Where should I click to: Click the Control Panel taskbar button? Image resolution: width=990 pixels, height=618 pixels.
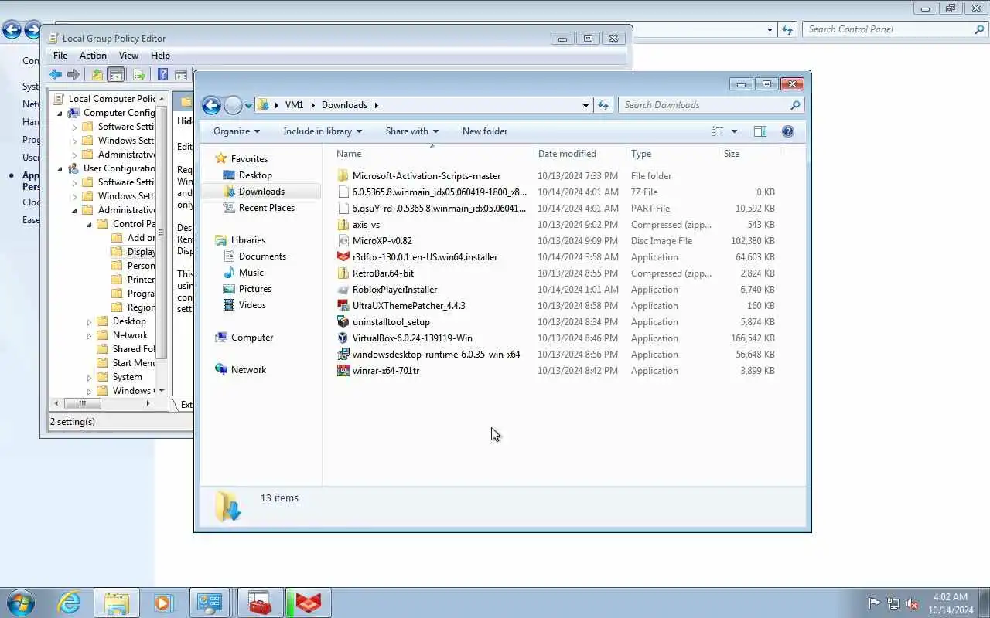(210, 603)
